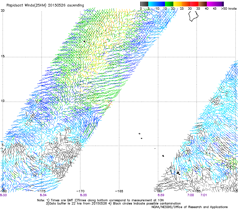Click the purple time stamp '6:59'
This screenshot has height=209, width=238.
coord(161,195)
